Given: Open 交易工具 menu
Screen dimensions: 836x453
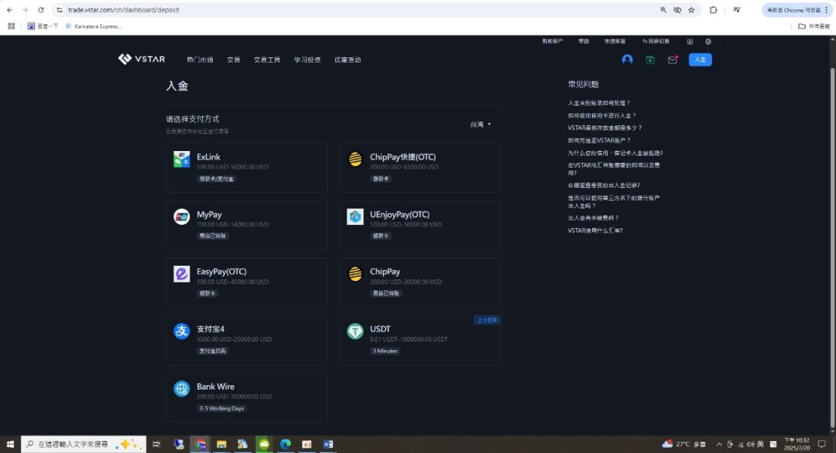Looking at the screenshot, I should (x=267, y=60).
